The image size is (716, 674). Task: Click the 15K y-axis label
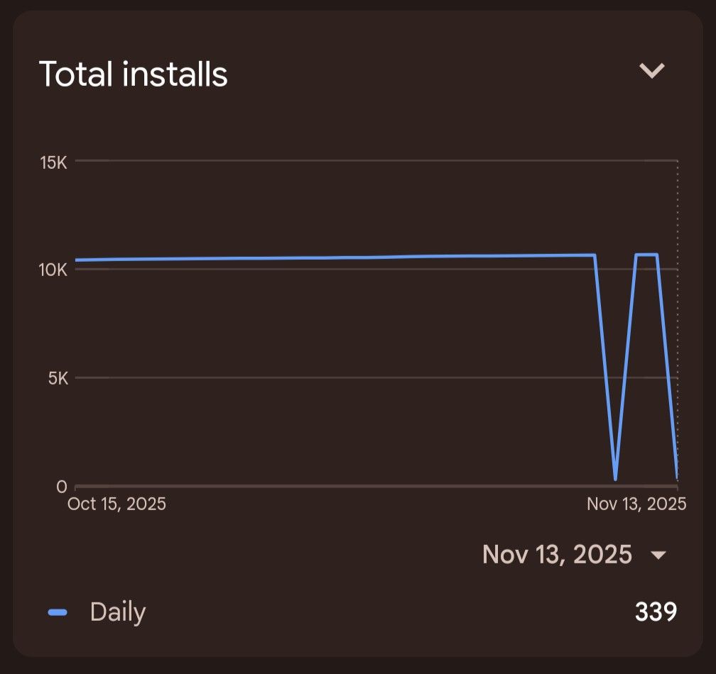pyautogui.click(x=53, y=162)
